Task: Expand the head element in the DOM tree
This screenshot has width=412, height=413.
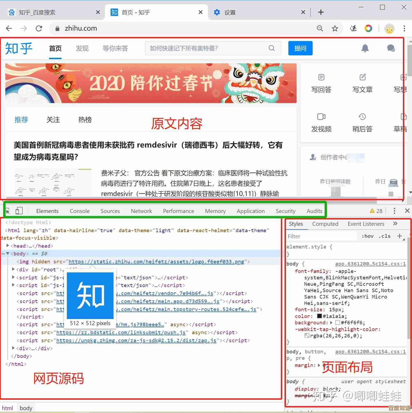Action: click(8, 246)
